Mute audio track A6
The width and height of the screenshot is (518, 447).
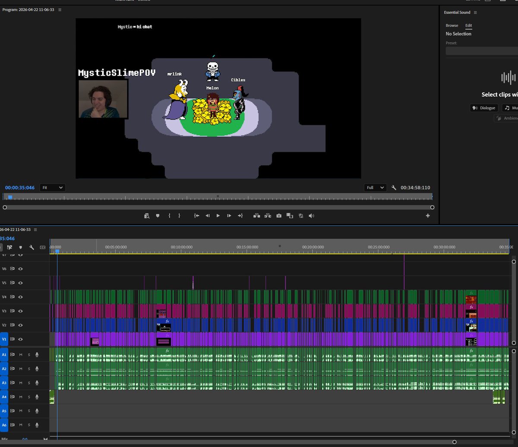point(21,425)
